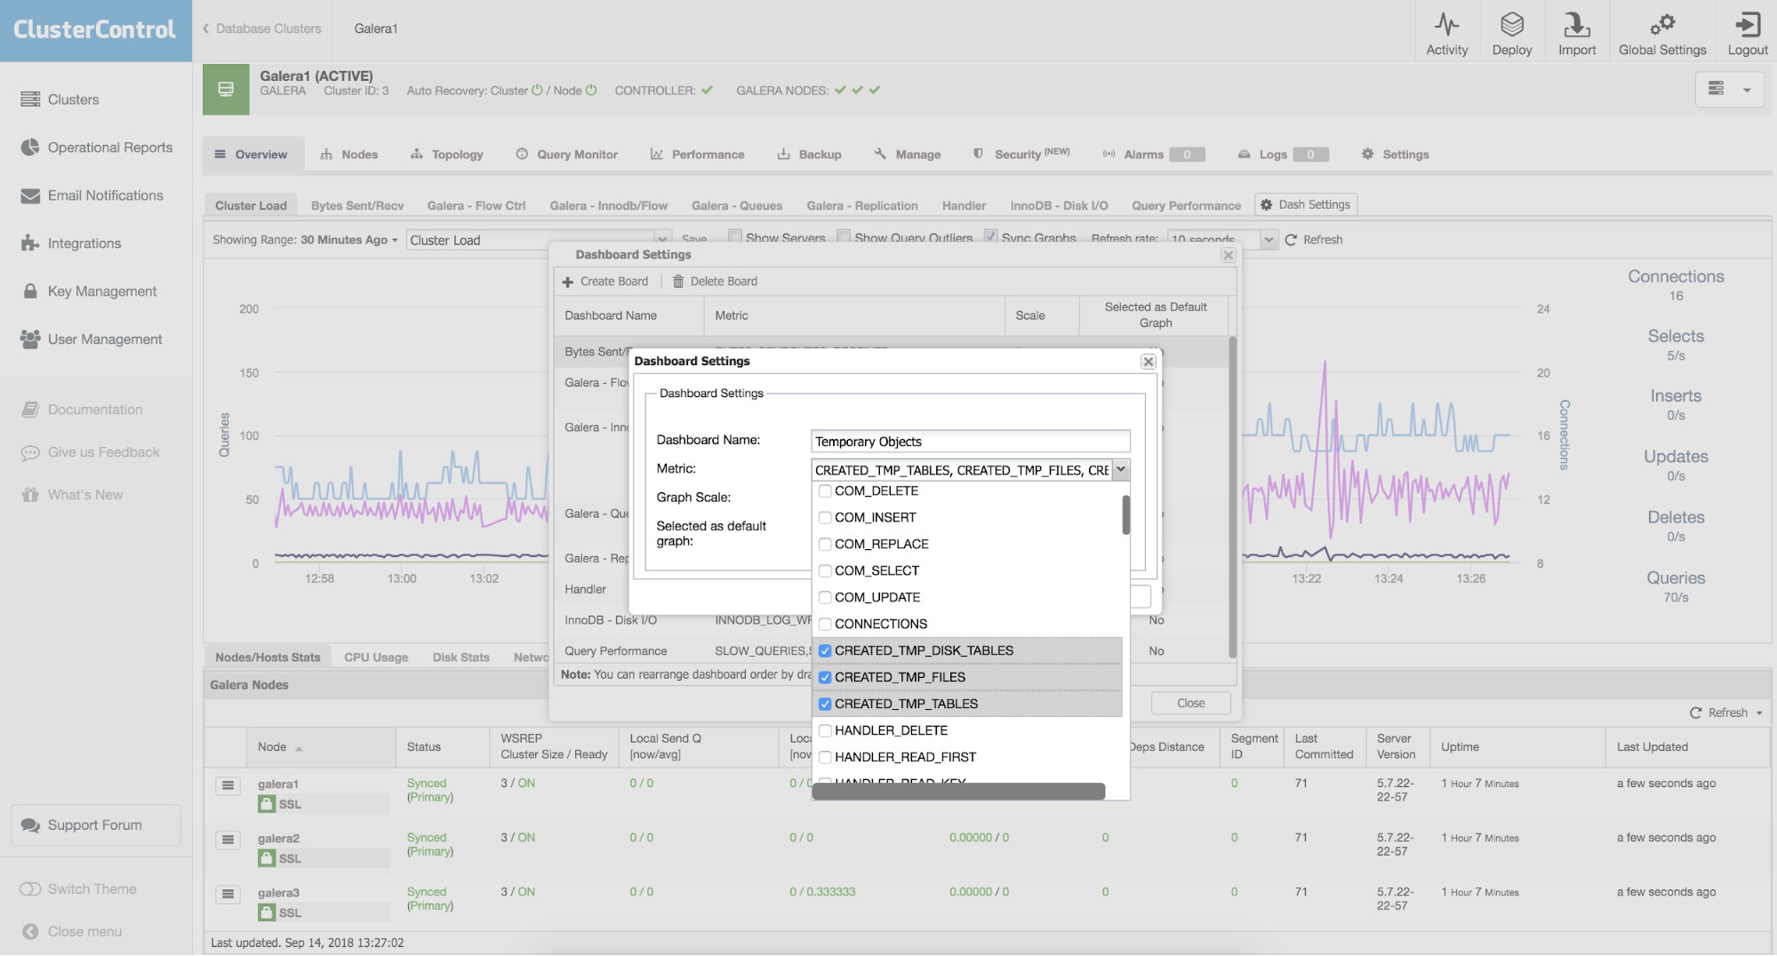Click Give us Feedback speech icon
The width and height of the screenshot is (1777, 956).
[30, 452]
